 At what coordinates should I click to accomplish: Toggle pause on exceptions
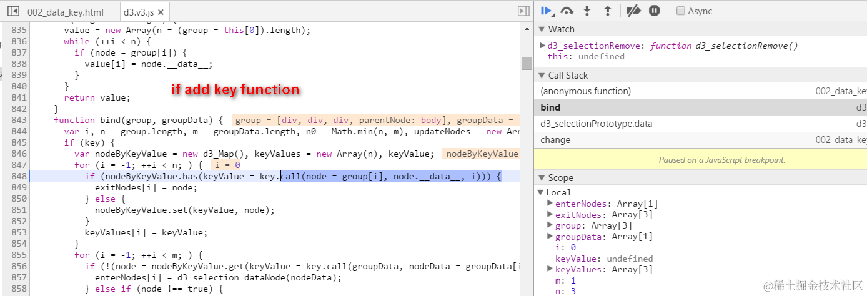coord(654,11)
